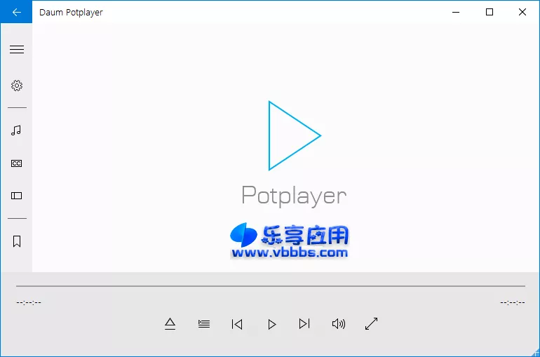Start playback with the play button
This screenshot has height=357, width=540.
pyautogui.click(x=271, y=324)
